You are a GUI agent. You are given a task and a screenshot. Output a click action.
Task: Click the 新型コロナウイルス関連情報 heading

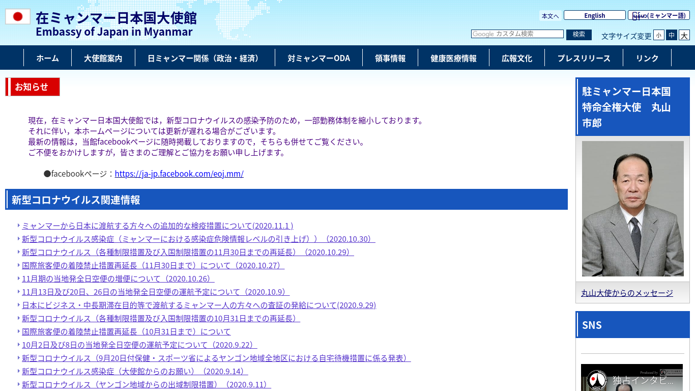[x=286, y=200]
